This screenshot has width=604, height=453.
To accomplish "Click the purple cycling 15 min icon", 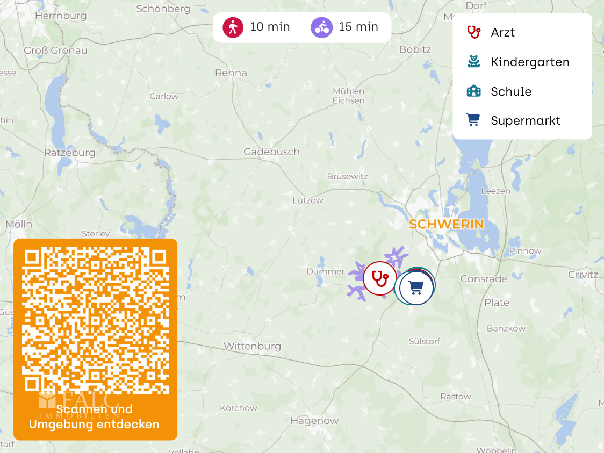I will pyautogui.click(x=322, y=27).
